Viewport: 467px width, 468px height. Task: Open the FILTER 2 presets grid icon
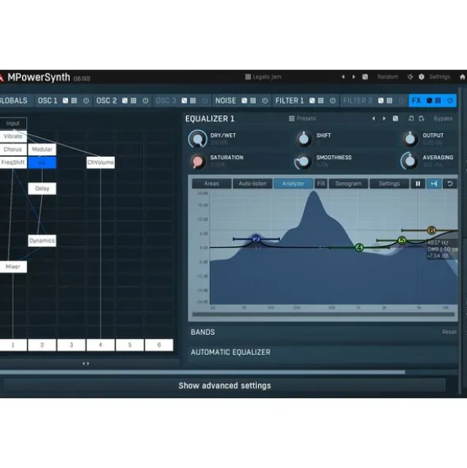point(389,101)
